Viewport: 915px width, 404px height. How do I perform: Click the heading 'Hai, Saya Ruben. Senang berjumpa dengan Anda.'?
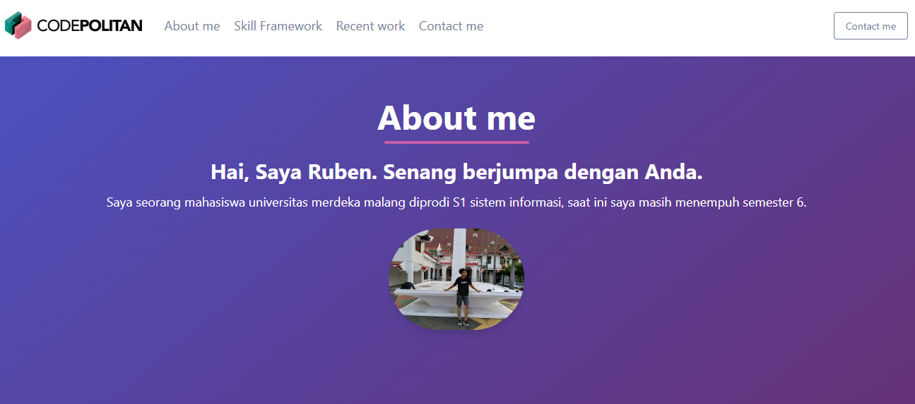[456, 172]
